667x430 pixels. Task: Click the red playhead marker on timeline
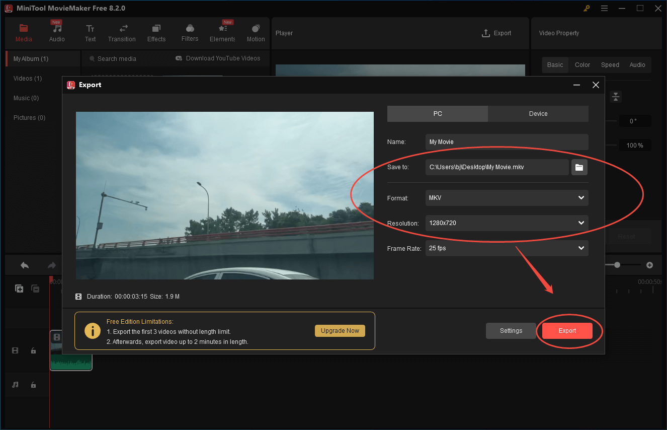pos(51,279)
